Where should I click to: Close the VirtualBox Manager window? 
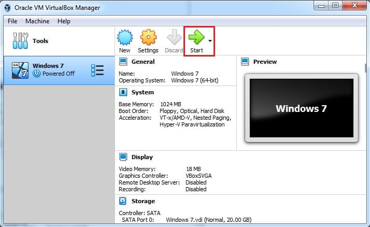point(354,6)
